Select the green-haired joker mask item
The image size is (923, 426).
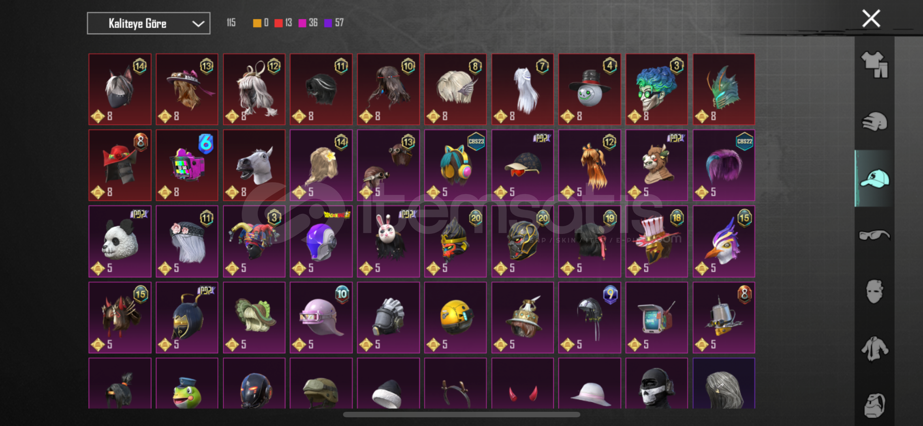point(656,89)
